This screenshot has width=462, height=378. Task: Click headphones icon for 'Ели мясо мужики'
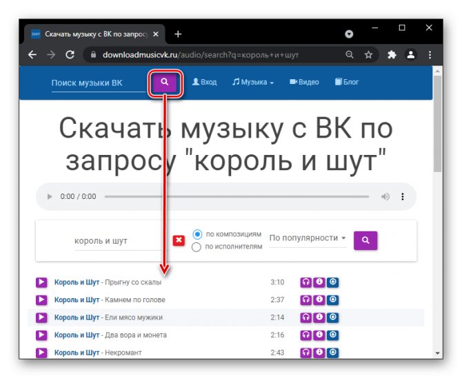(x=306, y=317)
